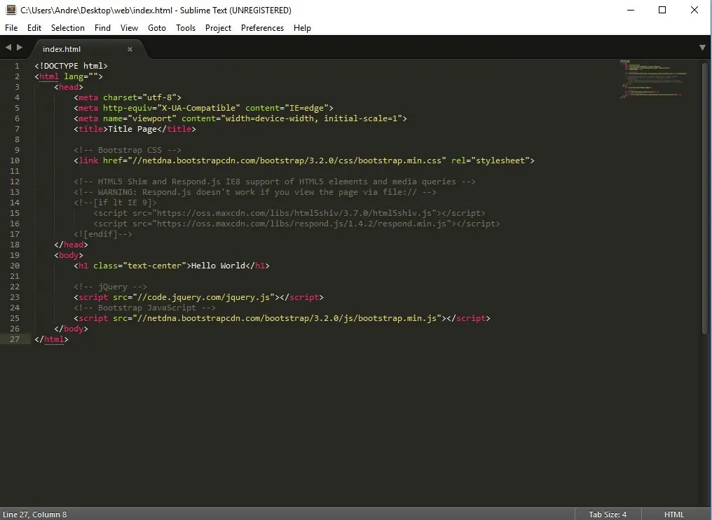Click the html5shiv.js script line

coord(289,213)
